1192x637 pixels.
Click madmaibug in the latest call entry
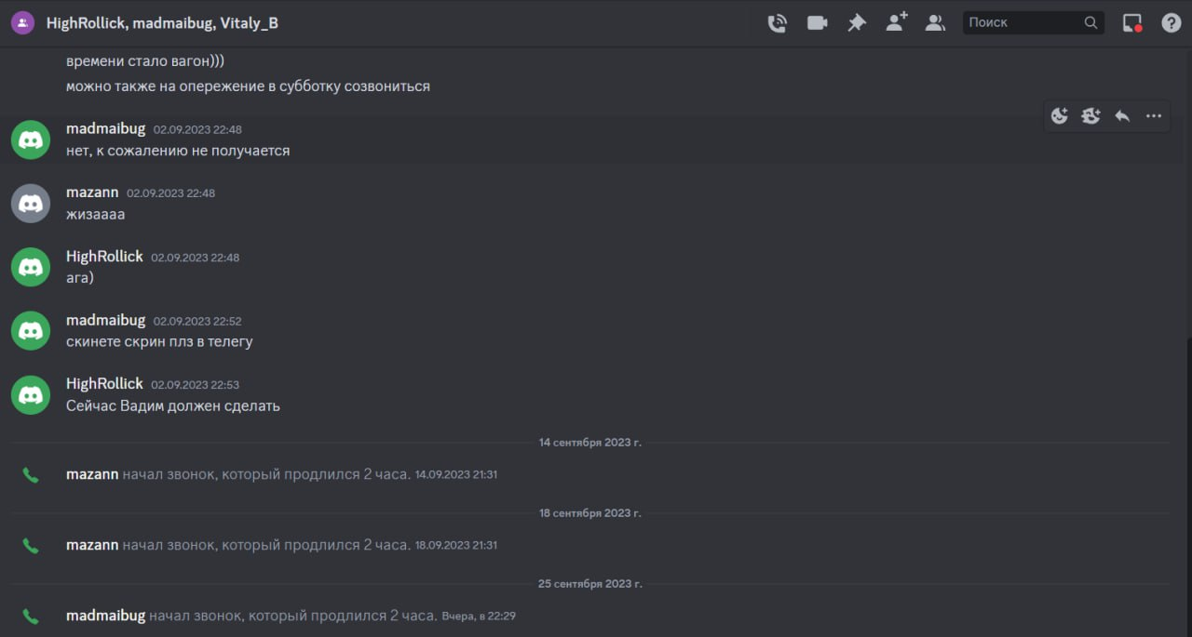pyautogui.click(x=105, y=616)
